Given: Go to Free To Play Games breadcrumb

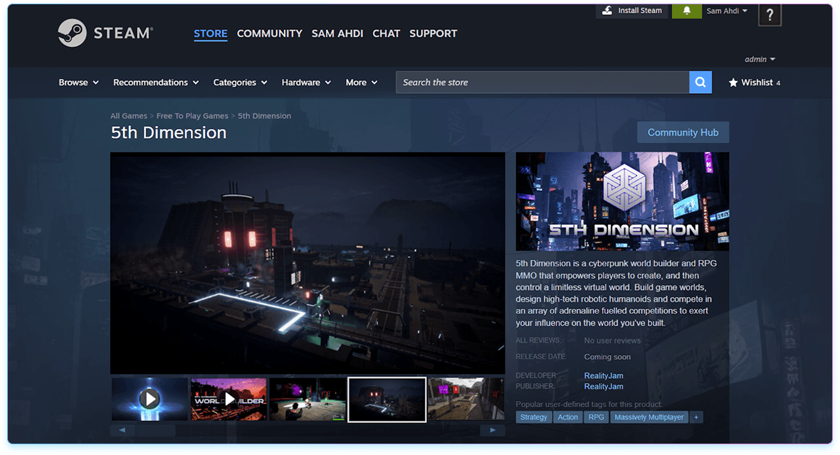Looking at the screenshot, I should tap(192, 116).
